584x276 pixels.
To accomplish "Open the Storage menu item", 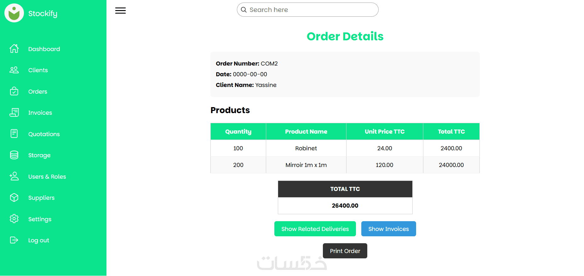I will tap(39, 155).
